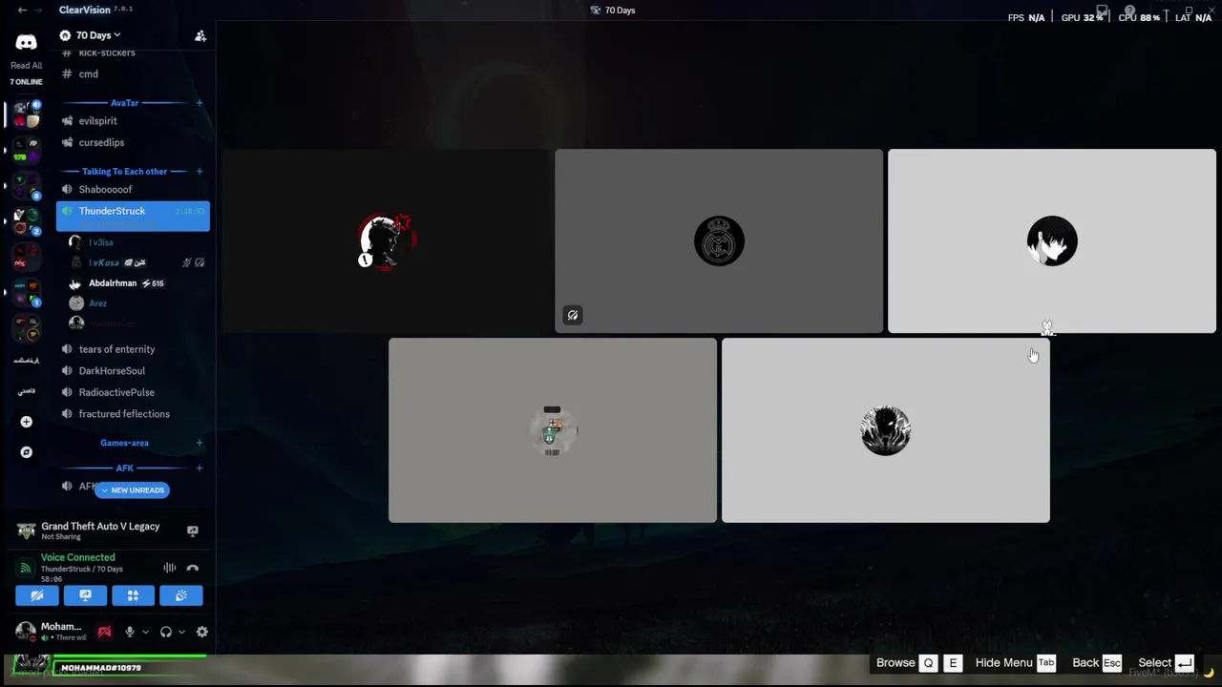Collapse the AvaTar category
Viewport: 1222px width, 687px height.
point(124,102)
